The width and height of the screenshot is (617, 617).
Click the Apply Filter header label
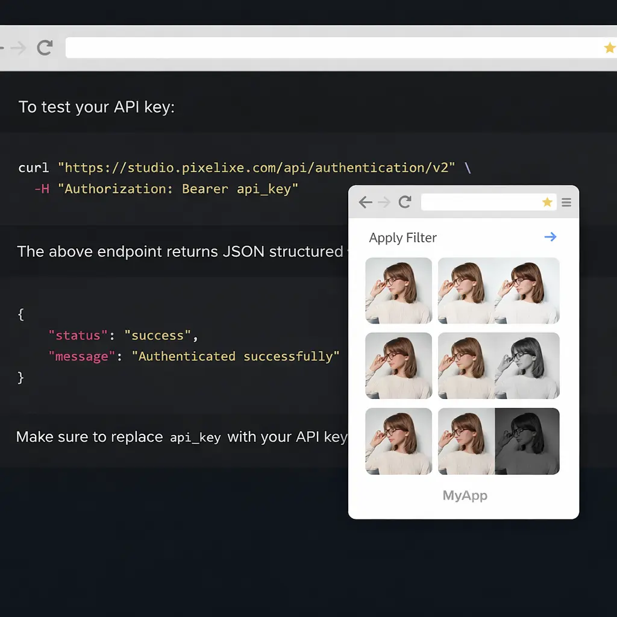point(402,237)
